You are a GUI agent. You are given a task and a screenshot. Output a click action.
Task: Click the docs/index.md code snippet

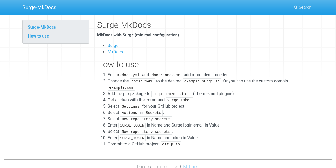166,75
